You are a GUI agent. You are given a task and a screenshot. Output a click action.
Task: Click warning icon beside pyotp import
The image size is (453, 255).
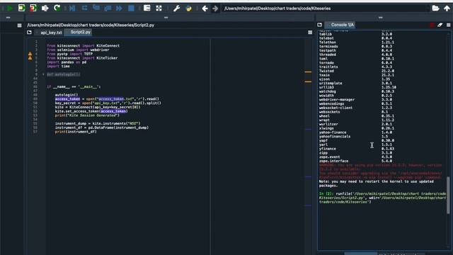click(30, 54)
